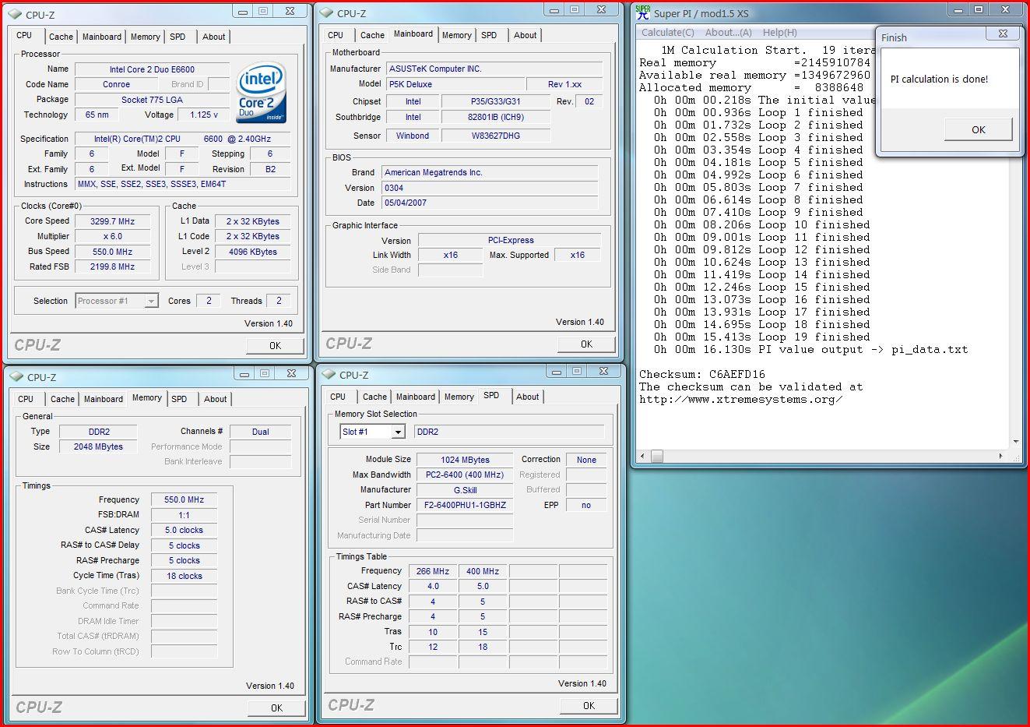Click the memory Size 2048 MBytes value

[x=98, y=446]
